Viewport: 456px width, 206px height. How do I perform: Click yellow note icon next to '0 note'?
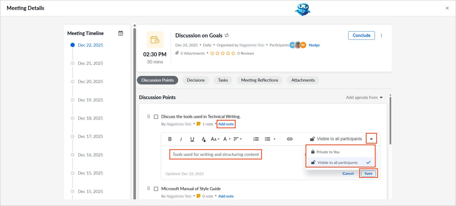(x=199, y=196)
